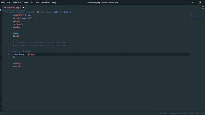The height and width of the screenshot is (115, 205).
Task: Open the File menu
Action: coord(3,3)
